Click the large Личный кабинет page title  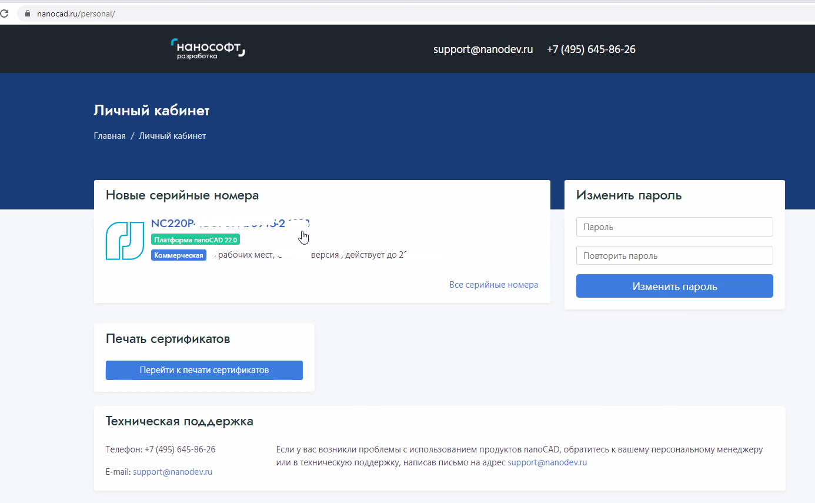152,111
